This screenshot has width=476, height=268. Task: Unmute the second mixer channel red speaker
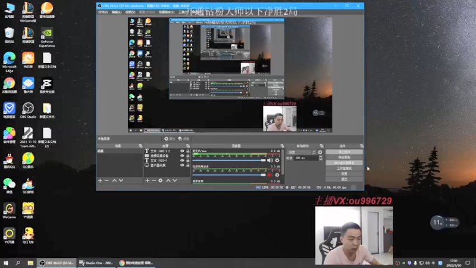(270, 175)
